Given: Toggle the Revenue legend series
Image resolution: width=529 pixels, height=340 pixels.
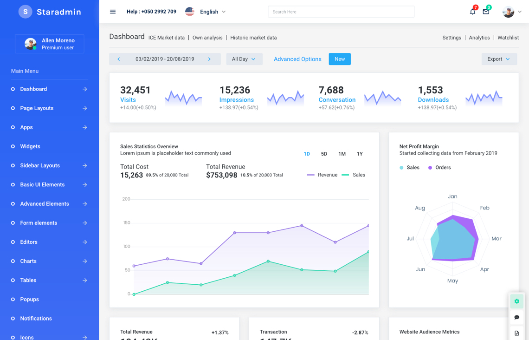Looking at the screenshot, I should click(323, 175).
